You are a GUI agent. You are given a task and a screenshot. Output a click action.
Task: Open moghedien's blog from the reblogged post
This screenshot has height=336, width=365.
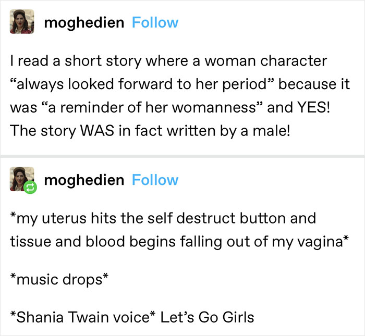84,180
